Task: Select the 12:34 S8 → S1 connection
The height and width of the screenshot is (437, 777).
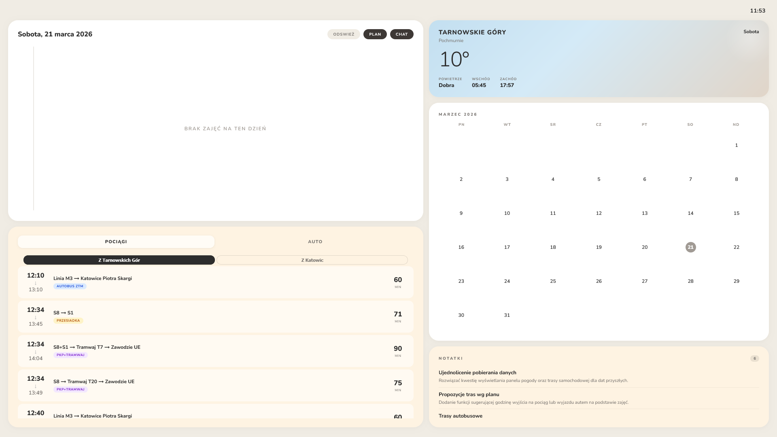Action: [x=215, y=316]
